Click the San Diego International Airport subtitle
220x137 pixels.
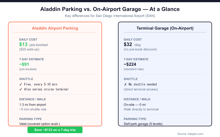[110, 16]
